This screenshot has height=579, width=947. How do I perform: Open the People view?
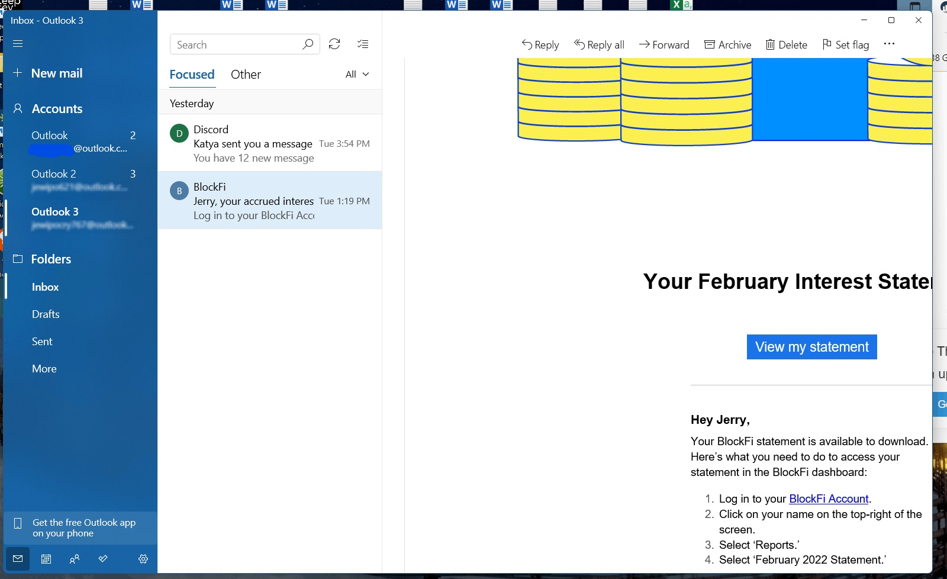pyautogui.click(x=74, y=559)
